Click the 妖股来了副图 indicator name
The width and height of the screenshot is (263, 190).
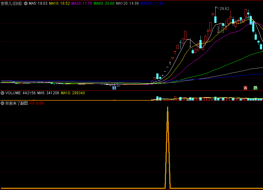click(17, 103)
